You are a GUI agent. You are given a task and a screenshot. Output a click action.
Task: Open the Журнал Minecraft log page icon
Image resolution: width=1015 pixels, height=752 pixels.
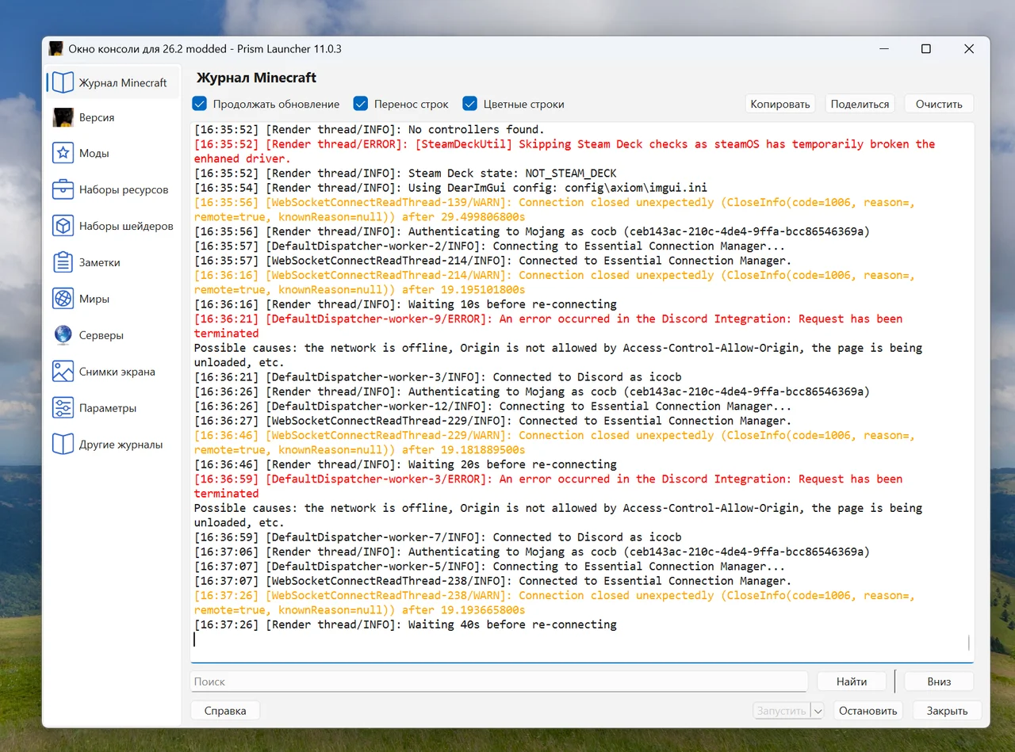[63, 82]
